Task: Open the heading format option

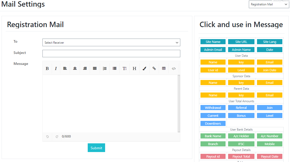Action: [134, 68]
